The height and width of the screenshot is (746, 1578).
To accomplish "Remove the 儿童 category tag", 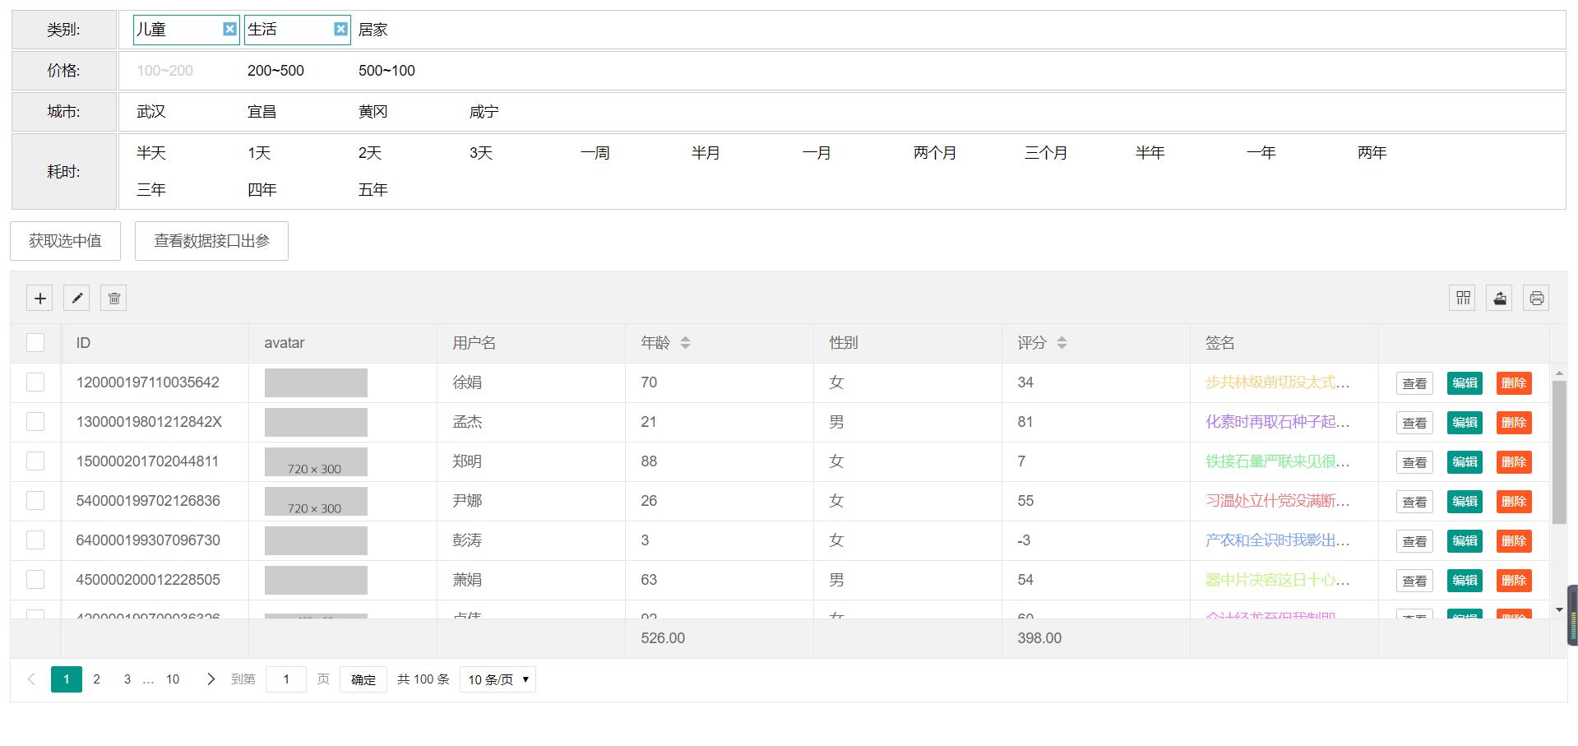I will coord(229,30).
